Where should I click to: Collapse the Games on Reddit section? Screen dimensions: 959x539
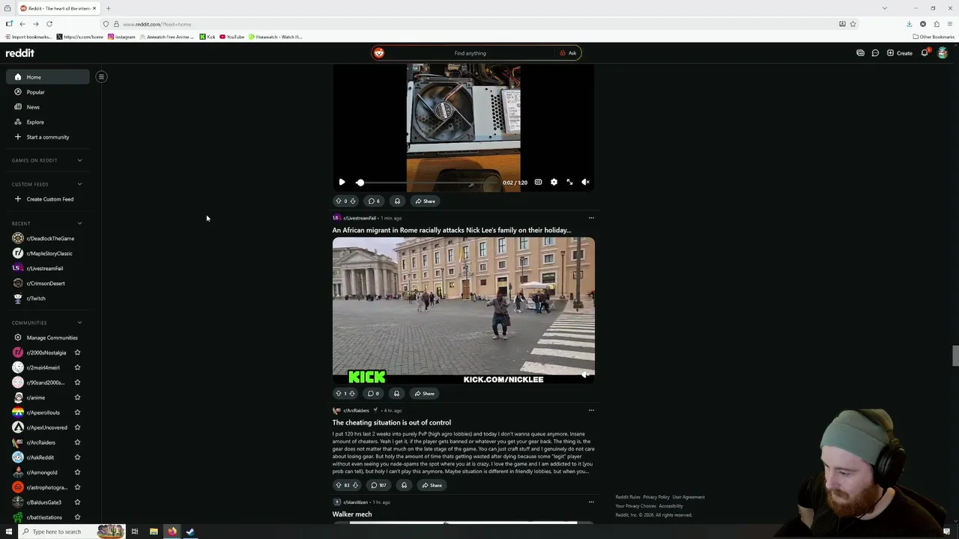click(79, 160)
